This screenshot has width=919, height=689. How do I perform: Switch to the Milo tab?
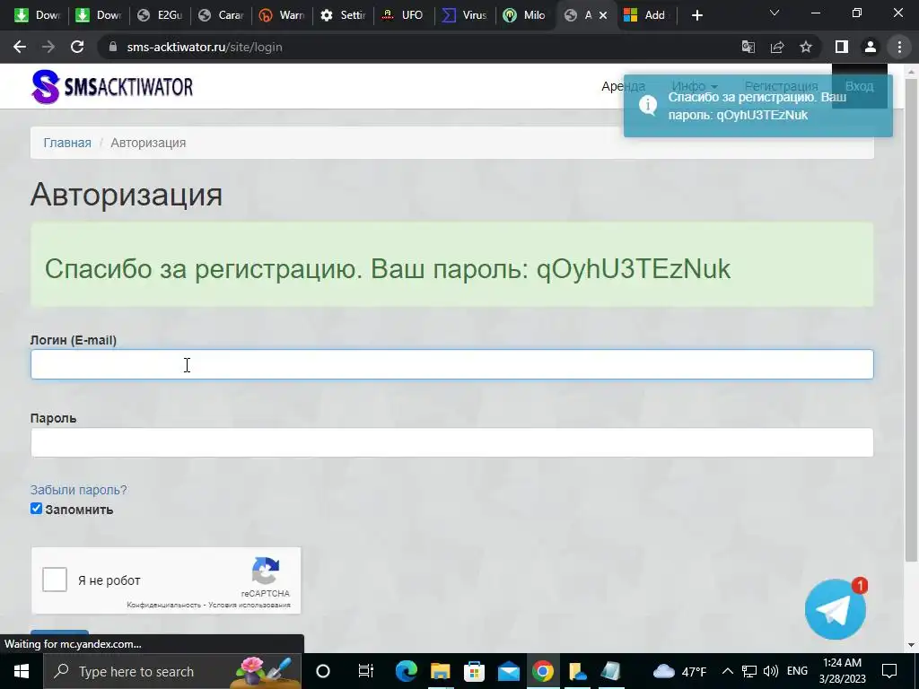tap(526, 15)
